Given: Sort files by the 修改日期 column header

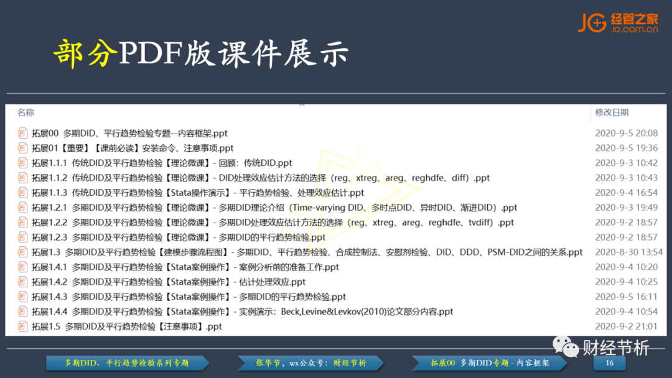Looking at the screenshot, I should pos(612,113).
